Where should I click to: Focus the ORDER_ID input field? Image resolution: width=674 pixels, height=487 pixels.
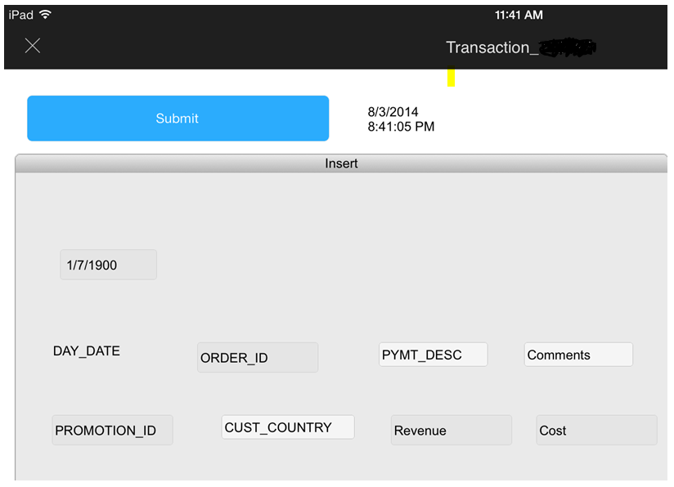coord(258,357)
